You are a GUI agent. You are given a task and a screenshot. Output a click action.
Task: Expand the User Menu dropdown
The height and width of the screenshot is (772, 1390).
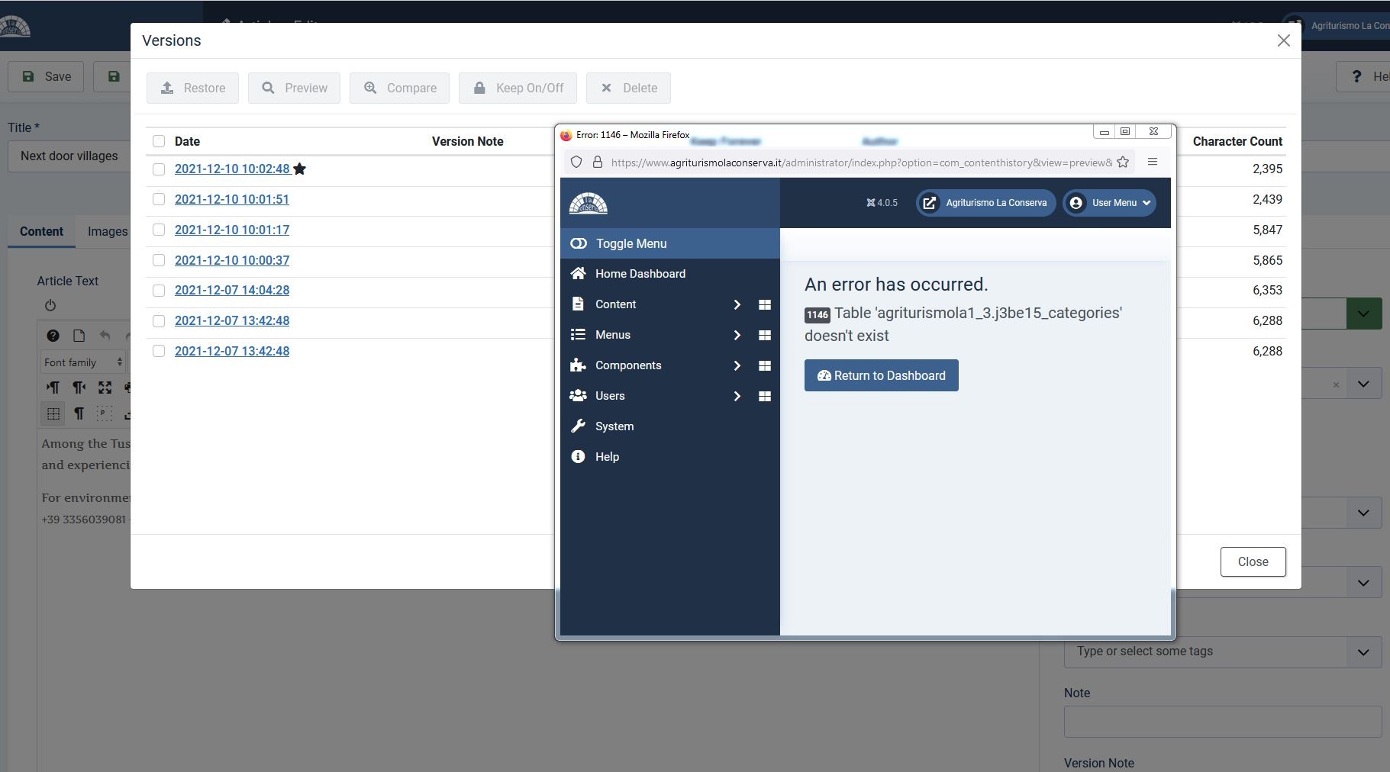[1110, 203]
